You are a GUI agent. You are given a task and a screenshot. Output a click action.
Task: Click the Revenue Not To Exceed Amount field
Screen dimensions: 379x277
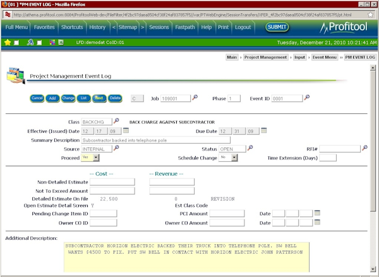[x=172, y=191]
